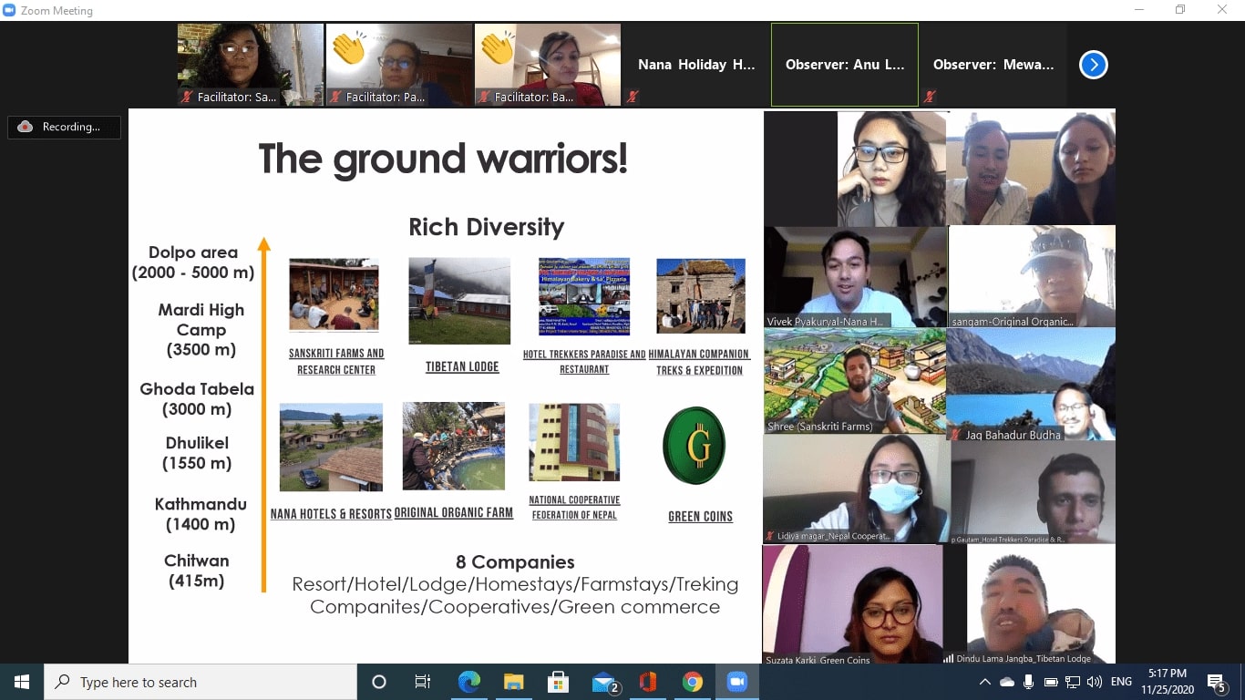Expand hidden icons with the tray chevron
This screenshot has width=1245, height=700.
986,682
